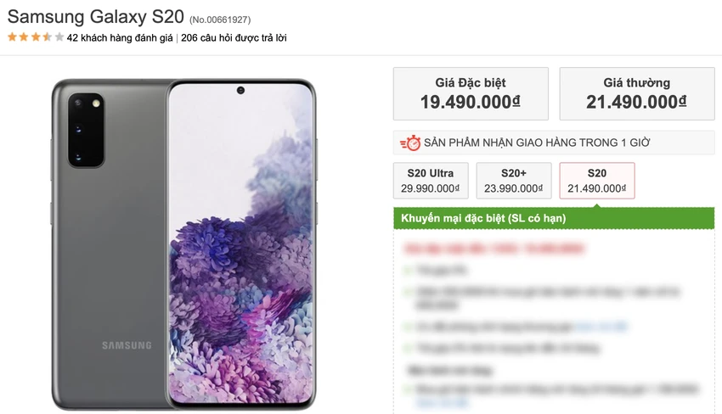Click the second rating star
This screenshot has width=722, height=414.
coord(24,37)
